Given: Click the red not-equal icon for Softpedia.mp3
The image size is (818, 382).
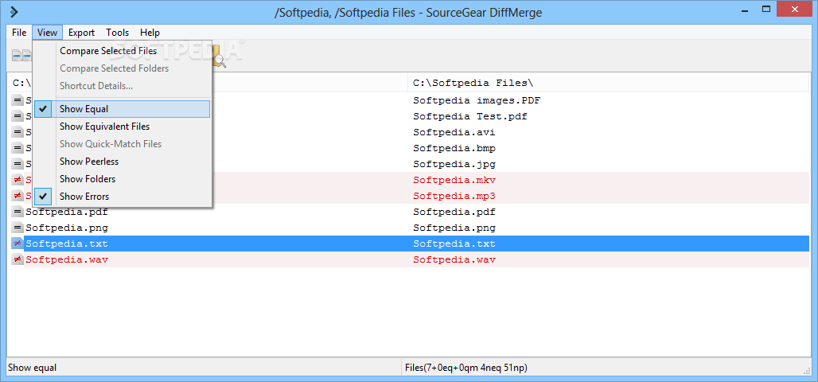Looking at the screenshot, I should (x=18, y=196).
